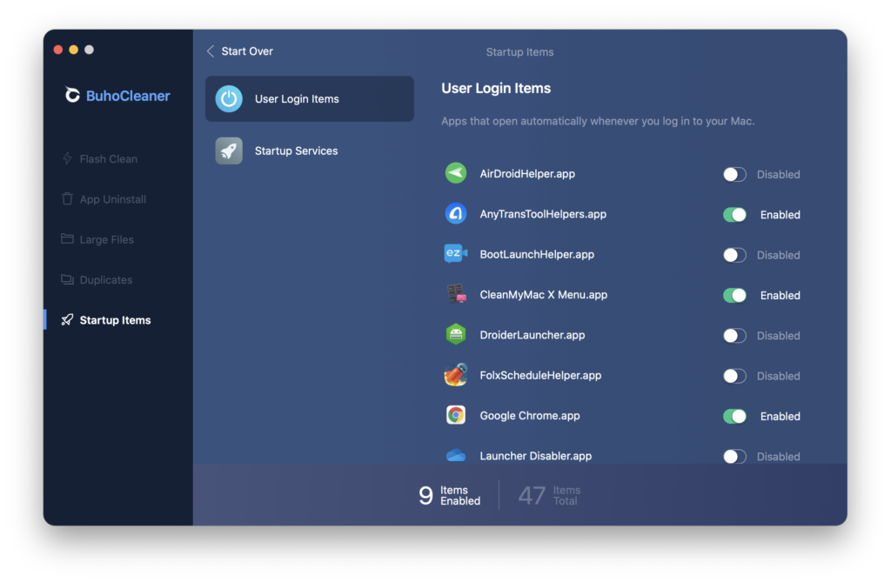Enable the AirDroidHelper.app login item toggle
The width and height of the screenshot is (891, 583).
click(734, 174)
